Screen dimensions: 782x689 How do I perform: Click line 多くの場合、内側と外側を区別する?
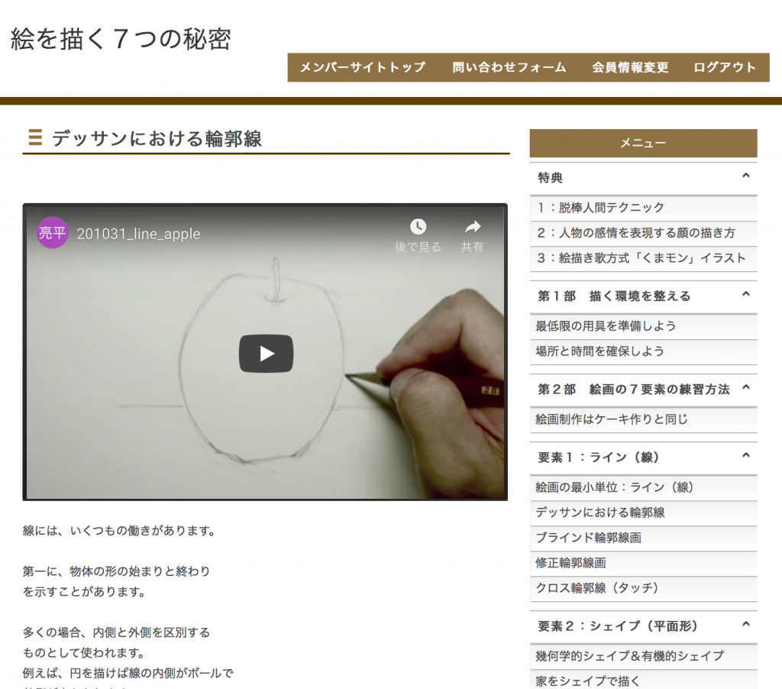coord(116,632)
